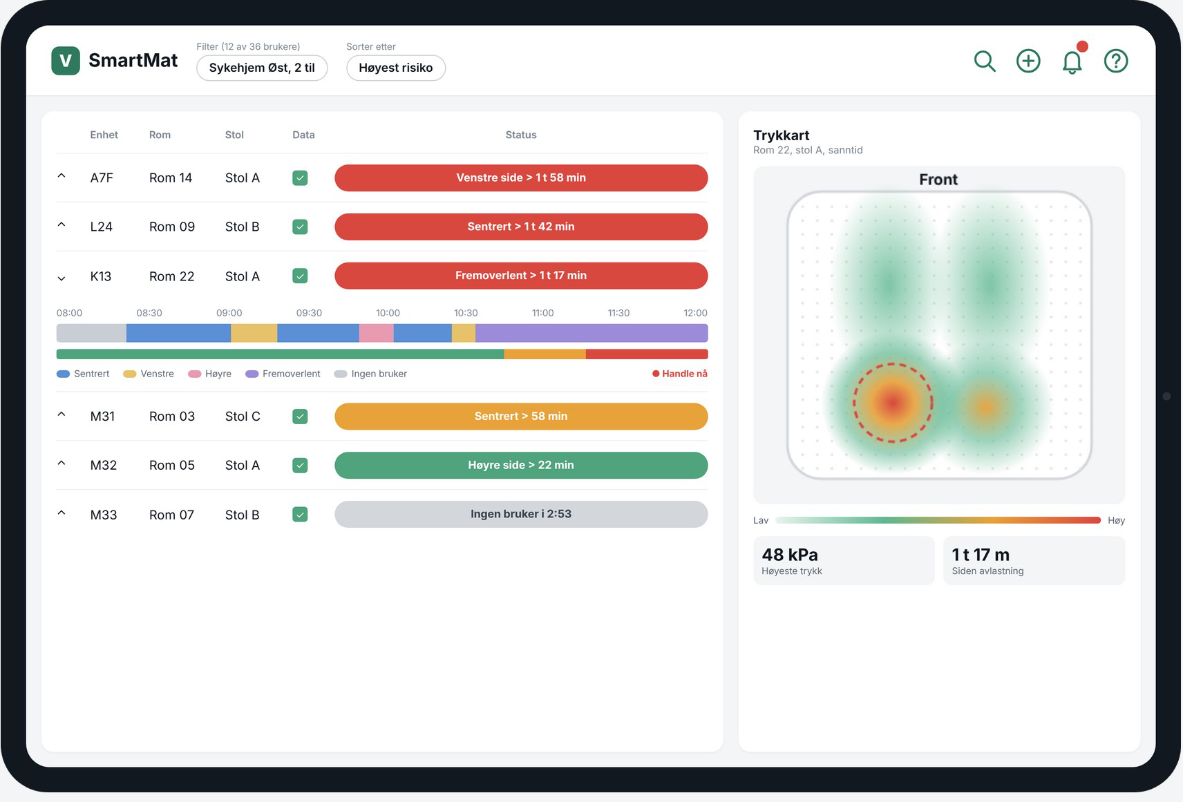Click the 1 t 17 m Siden avlastning card

pos(1034,561)
